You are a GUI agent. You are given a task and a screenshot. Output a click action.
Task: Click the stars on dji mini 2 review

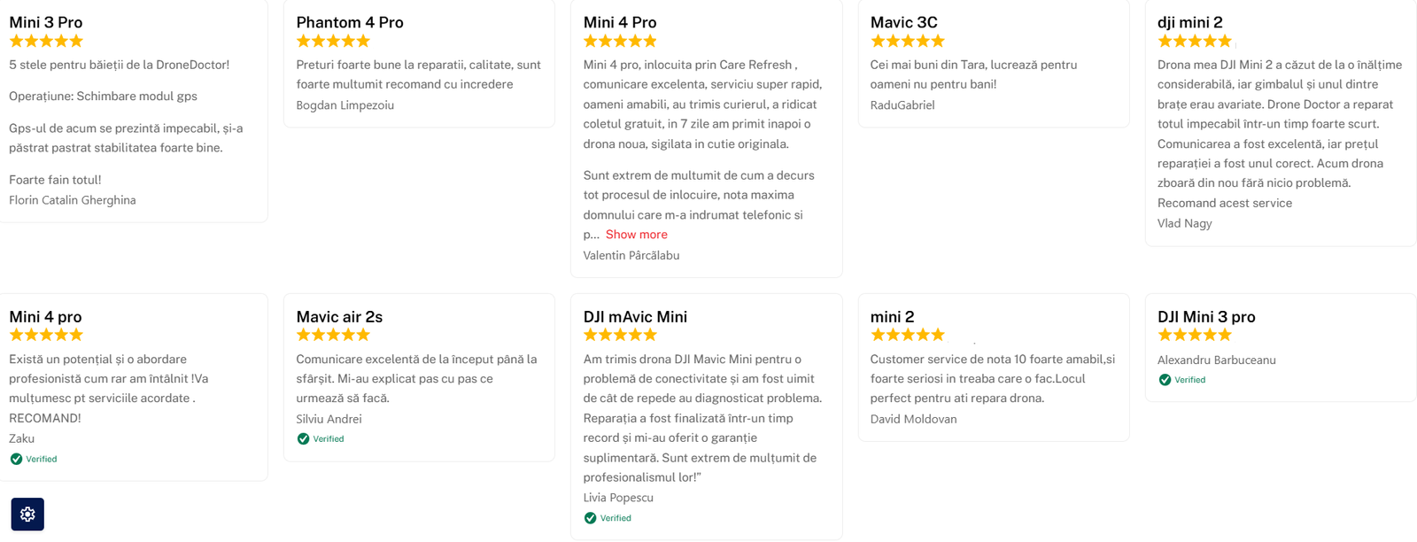(x=1195, y=41)
